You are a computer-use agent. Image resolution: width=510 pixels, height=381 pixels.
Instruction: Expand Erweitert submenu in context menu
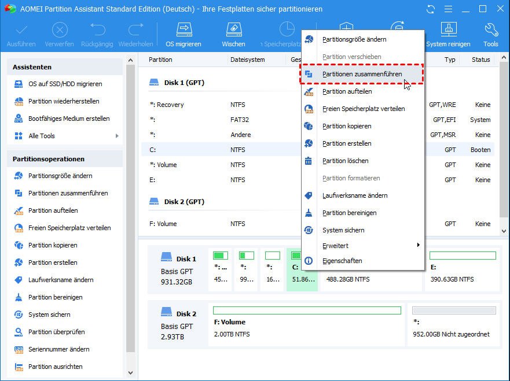point(362,246)
